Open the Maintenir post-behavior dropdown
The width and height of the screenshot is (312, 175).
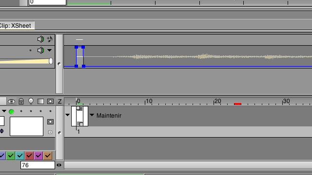(x=92, y=115)
